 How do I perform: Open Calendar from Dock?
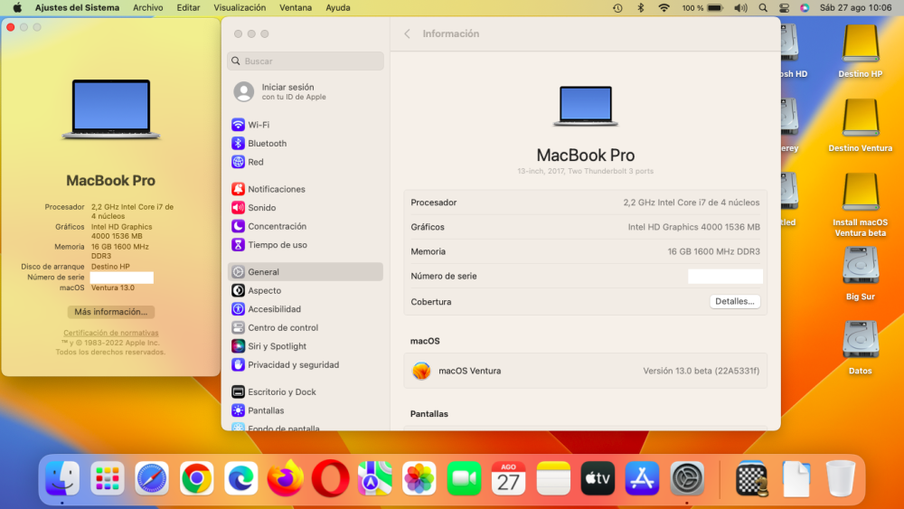(x=508, y=478)
